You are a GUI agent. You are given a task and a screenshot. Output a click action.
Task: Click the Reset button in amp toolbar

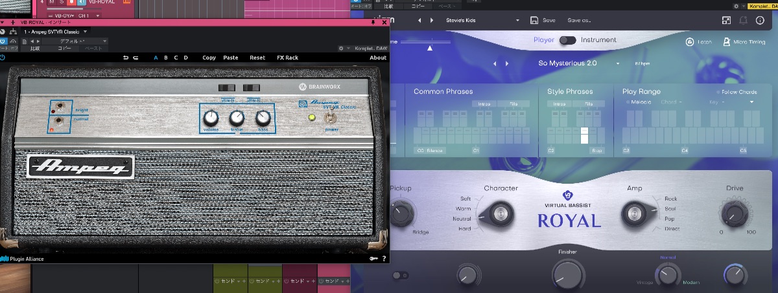(x=257, y=58)
